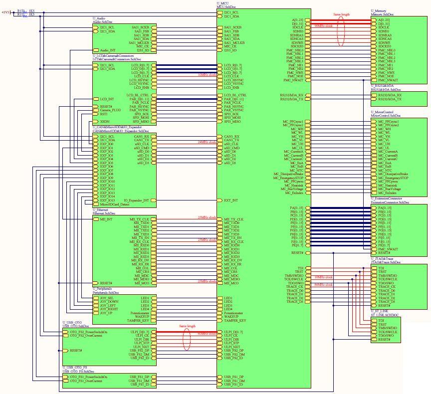
Task: Select the red Same length ellipse near ULPI signals
Action: pos(186,343)
